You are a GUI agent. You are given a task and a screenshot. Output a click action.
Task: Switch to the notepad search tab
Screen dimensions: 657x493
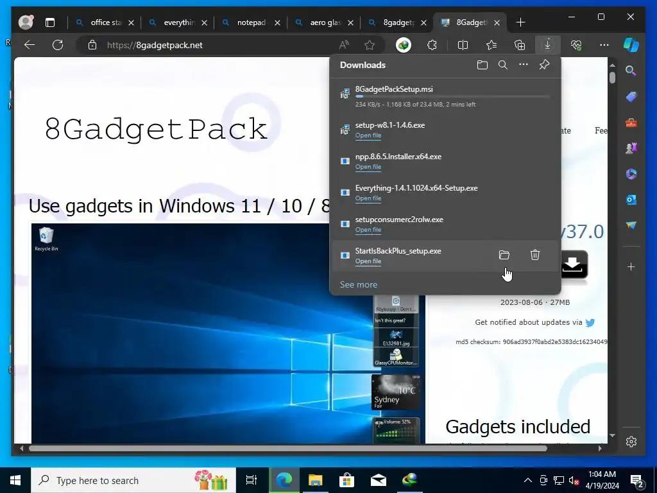[252, 22]
